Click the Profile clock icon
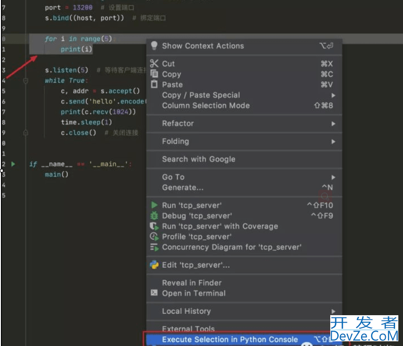 (x=154, y=236)
